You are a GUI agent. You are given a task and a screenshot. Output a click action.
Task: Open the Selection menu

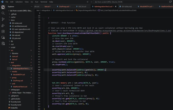tap(19, 2)
